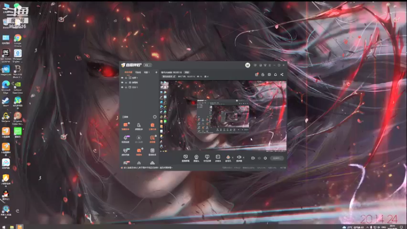Screen dimensions: 407x229
Task: Click the taskbar clock
Action: (392, 227)
